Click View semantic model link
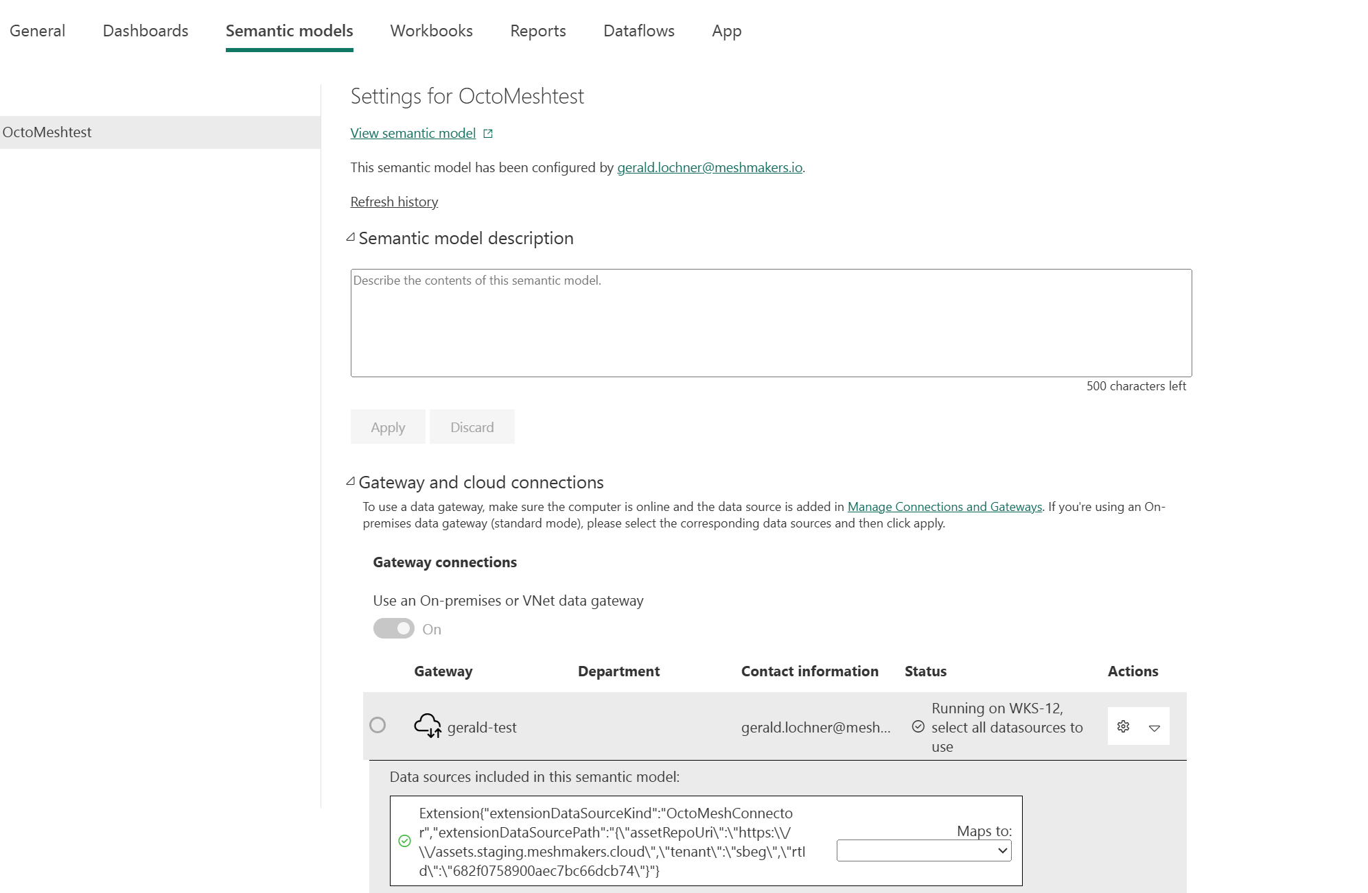Screen dimensions: 1368x893 click(413, 134)
